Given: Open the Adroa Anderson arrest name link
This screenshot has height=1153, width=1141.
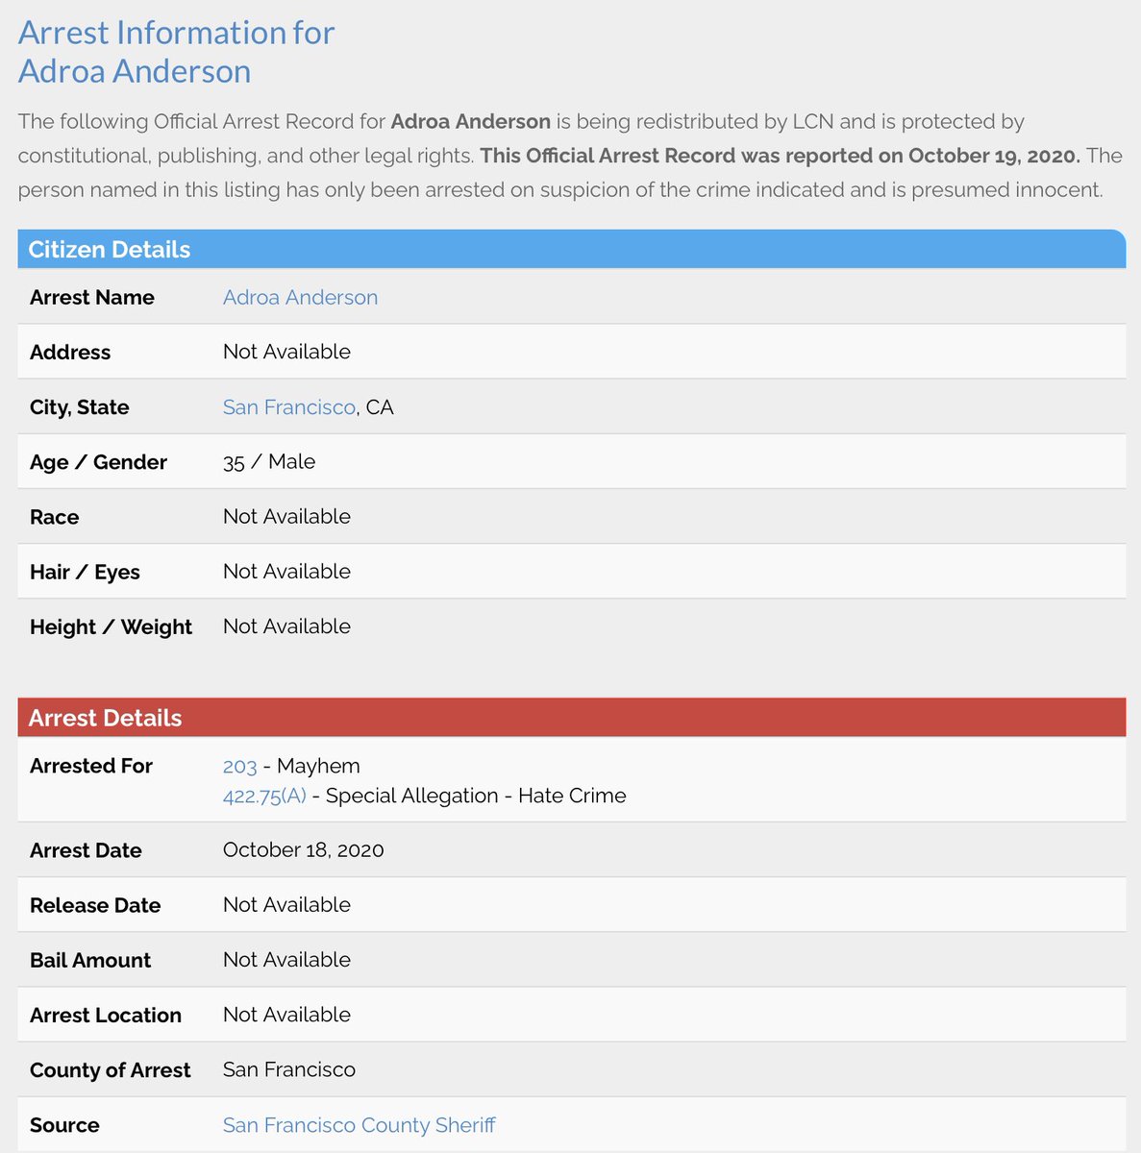Looking at the screenshot, I should [300, 298].
